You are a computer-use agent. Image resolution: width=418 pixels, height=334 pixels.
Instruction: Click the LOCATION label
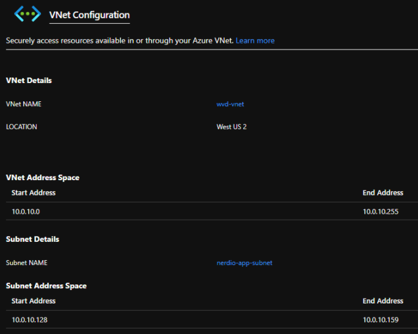coord(21,127)
